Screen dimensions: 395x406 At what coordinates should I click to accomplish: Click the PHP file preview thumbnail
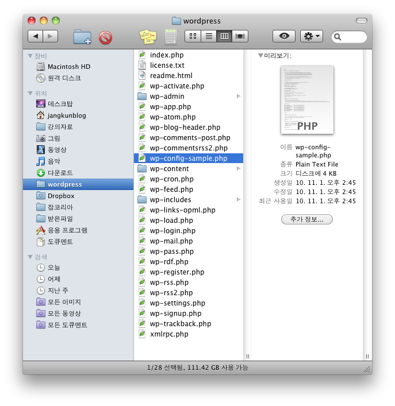(x=307, y=100)
